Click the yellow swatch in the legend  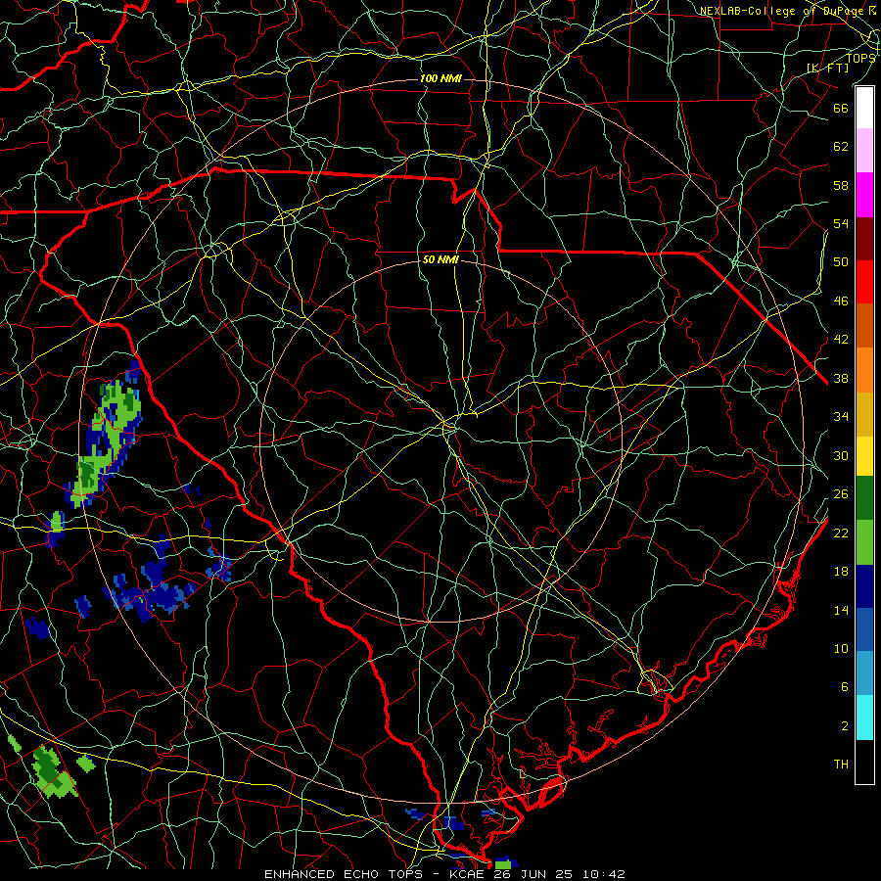click(x=864, y=455)
